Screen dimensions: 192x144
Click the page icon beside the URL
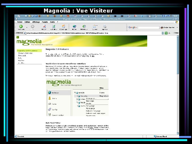click(x=25, y=33)
